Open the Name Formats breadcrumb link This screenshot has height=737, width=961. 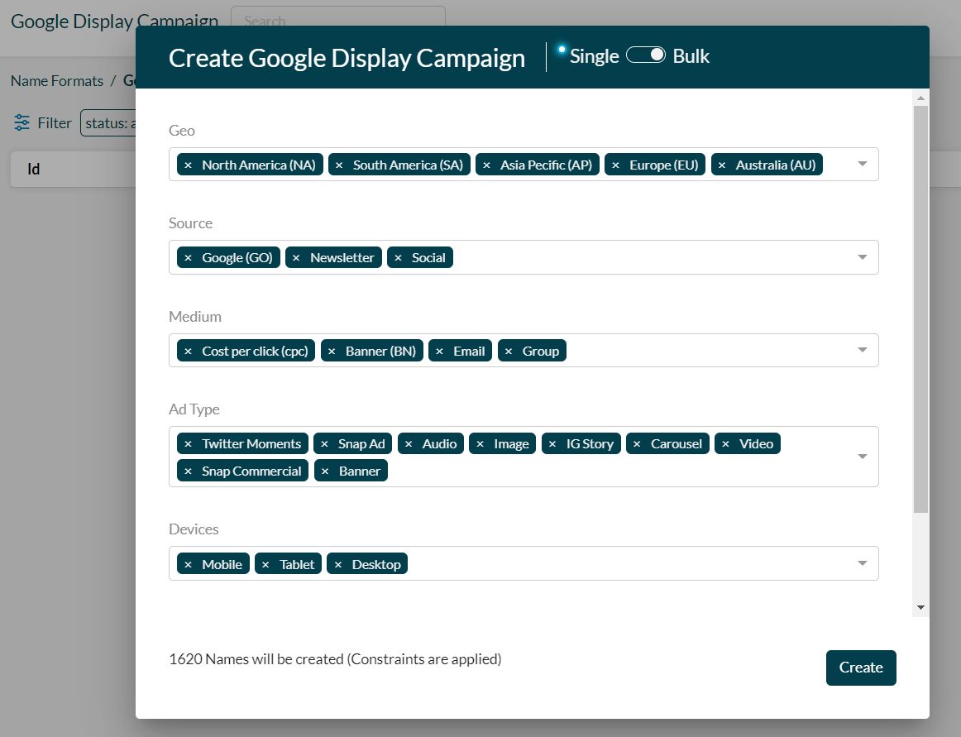[56, 80]
